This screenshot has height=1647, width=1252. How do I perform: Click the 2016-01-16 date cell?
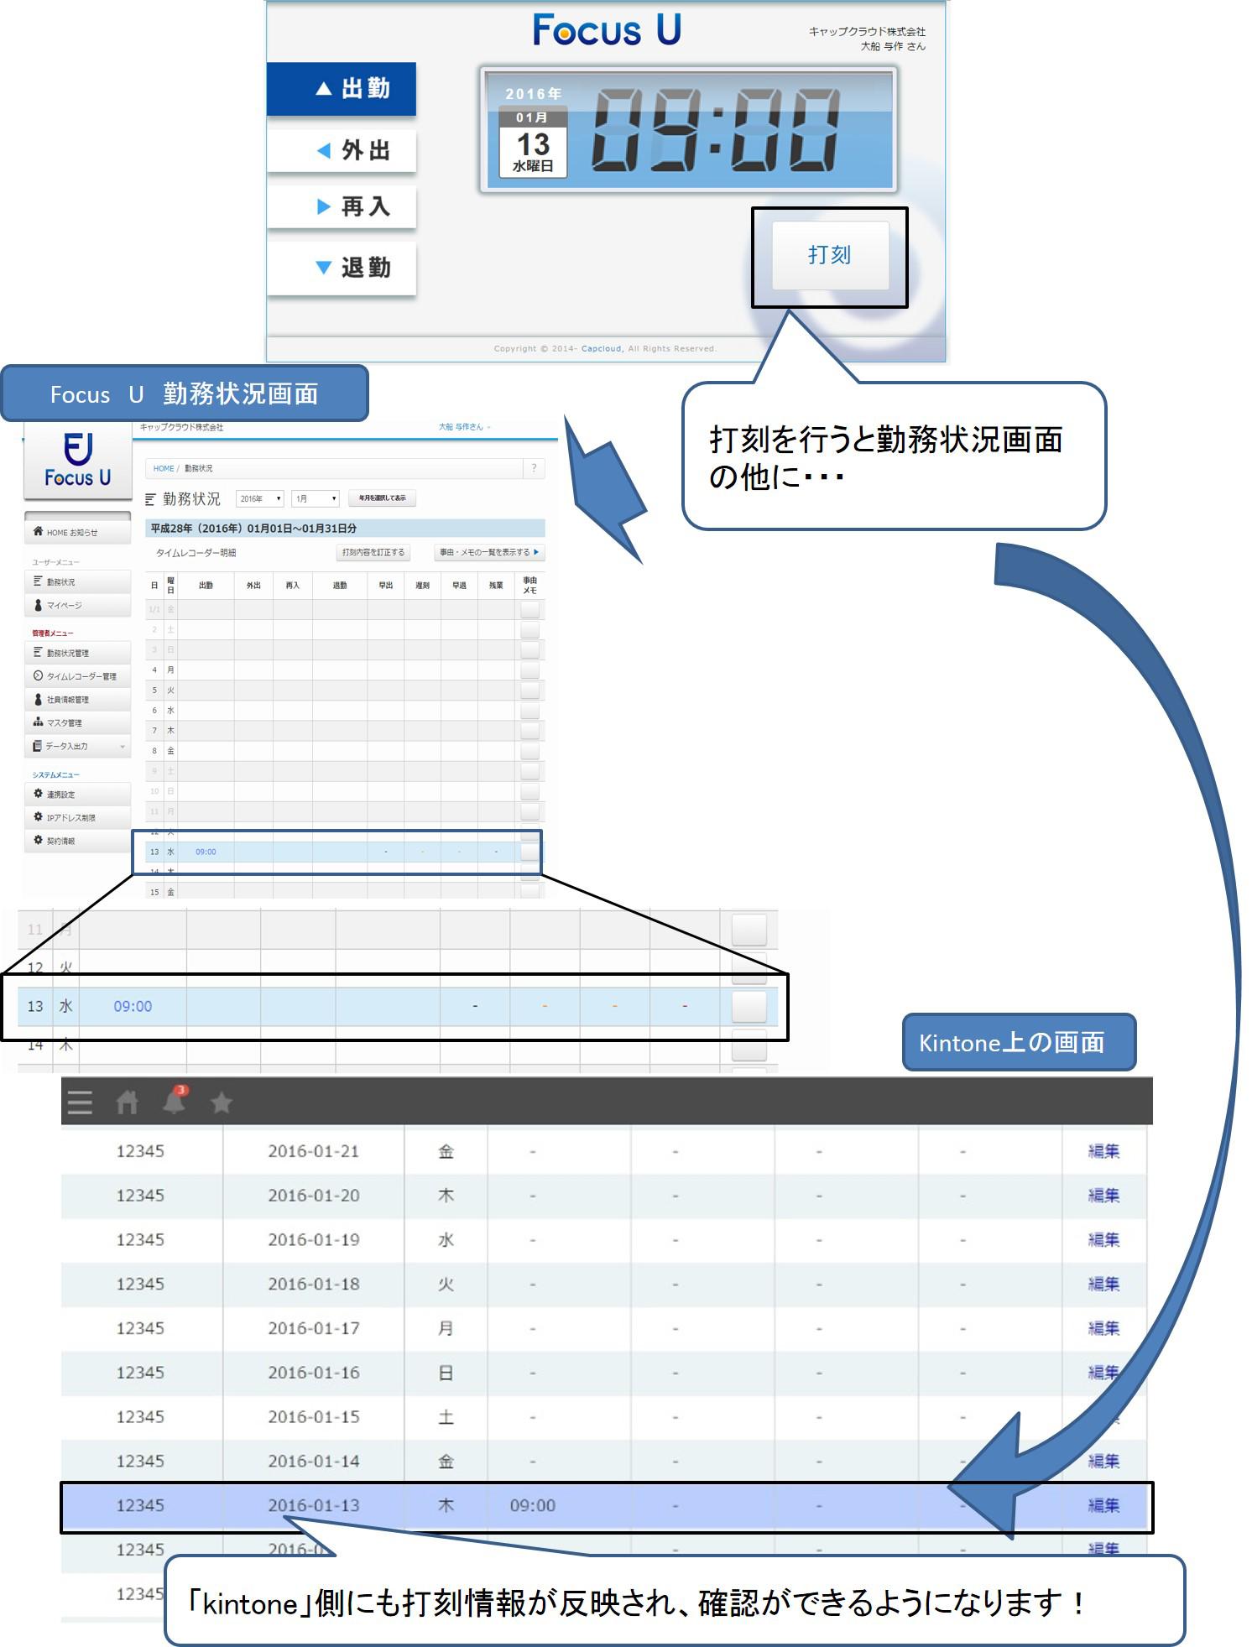pos(313,1373)
